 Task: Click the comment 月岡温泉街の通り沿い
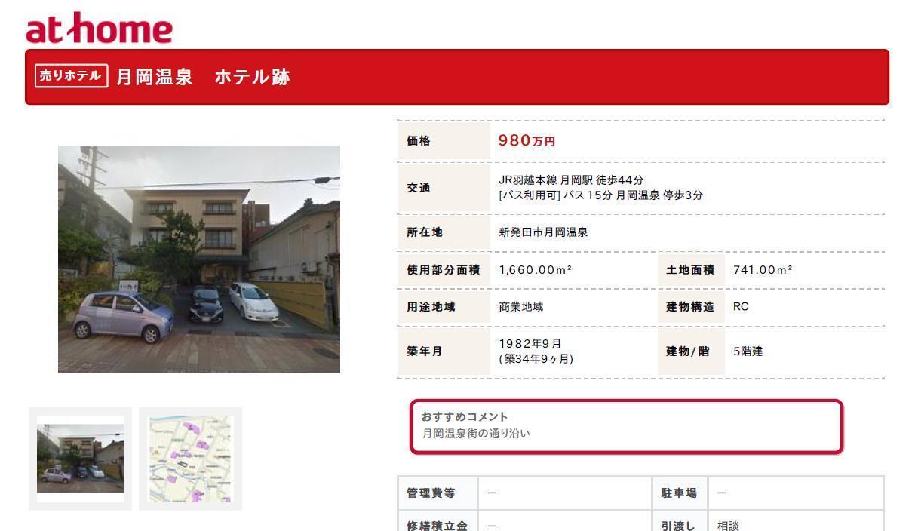[x=476, y=433]
